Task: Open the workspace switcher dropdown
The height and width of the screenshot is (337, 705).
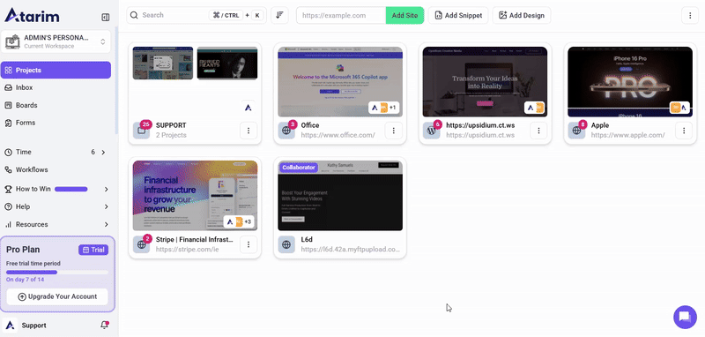Action: tap(56, 41)
